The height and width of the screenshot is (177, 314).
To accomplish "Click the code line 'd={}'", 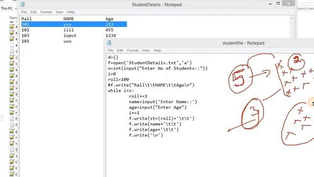I will [113, 57].
